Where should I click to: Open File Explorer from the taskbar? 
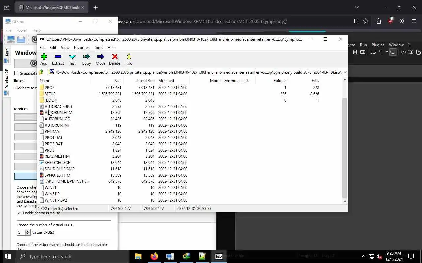pos(138,256)
